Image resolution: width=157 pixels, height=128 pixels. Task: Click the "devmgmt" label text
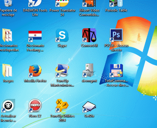point(89,81)
